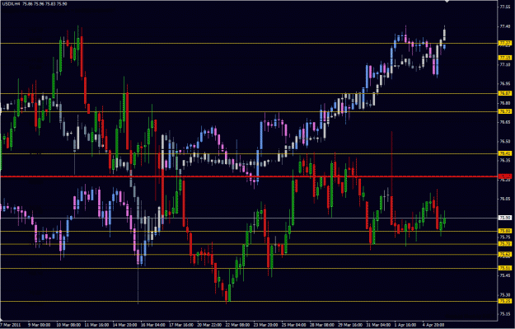Click the 28 Mar 08:00 time label

(322, 325)
